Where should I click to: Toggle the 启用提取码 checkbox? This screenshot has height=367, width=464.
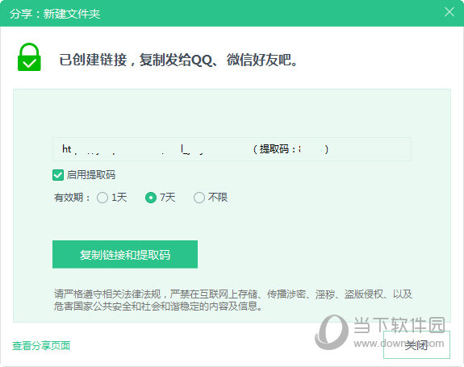pyautogui.click(x=58, y=175)
